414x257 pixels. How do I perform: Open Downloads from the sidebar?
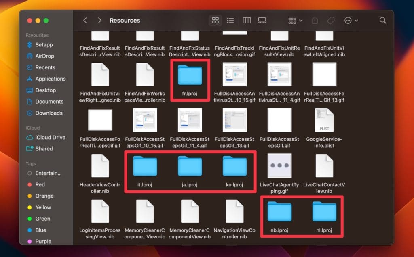tap(49, 113)
